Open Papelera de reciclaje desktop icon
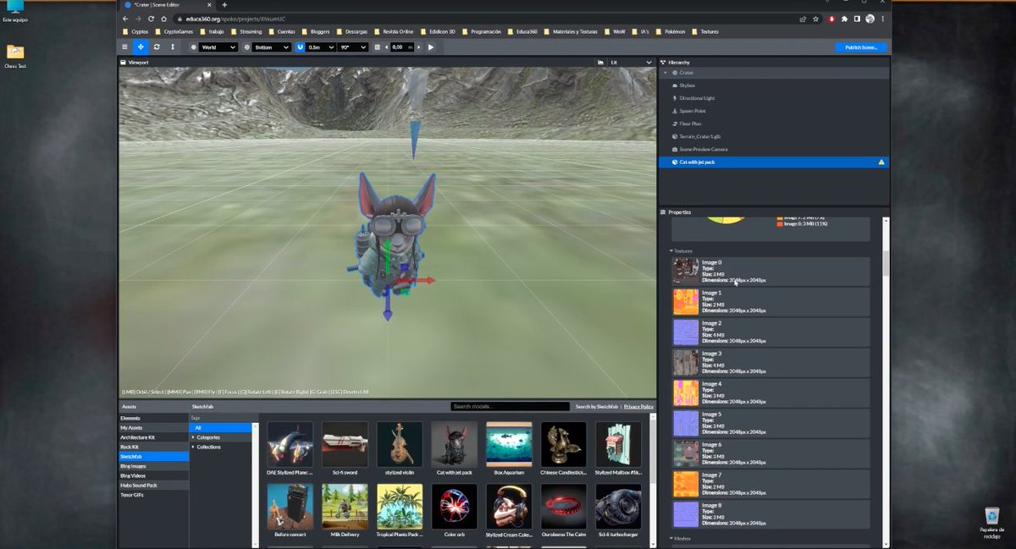1016x549 pixels. tap(991, 524)
